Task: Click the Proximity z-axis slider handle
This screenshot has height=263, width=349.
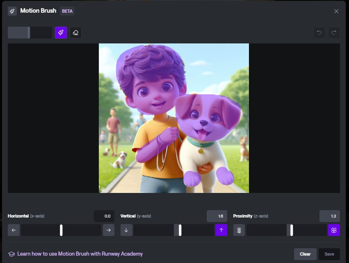Action: point(292,230)
